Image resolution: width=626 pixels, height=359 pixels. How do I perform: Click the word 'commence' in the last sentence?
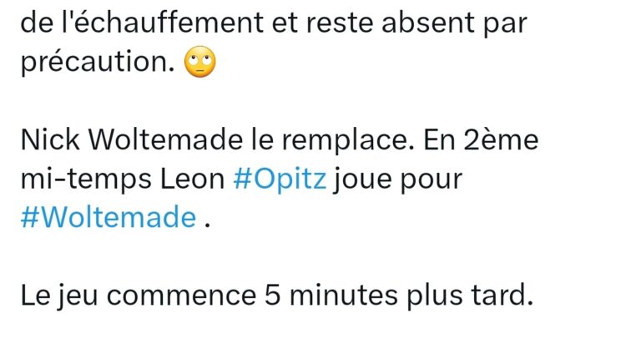(181, 296)
